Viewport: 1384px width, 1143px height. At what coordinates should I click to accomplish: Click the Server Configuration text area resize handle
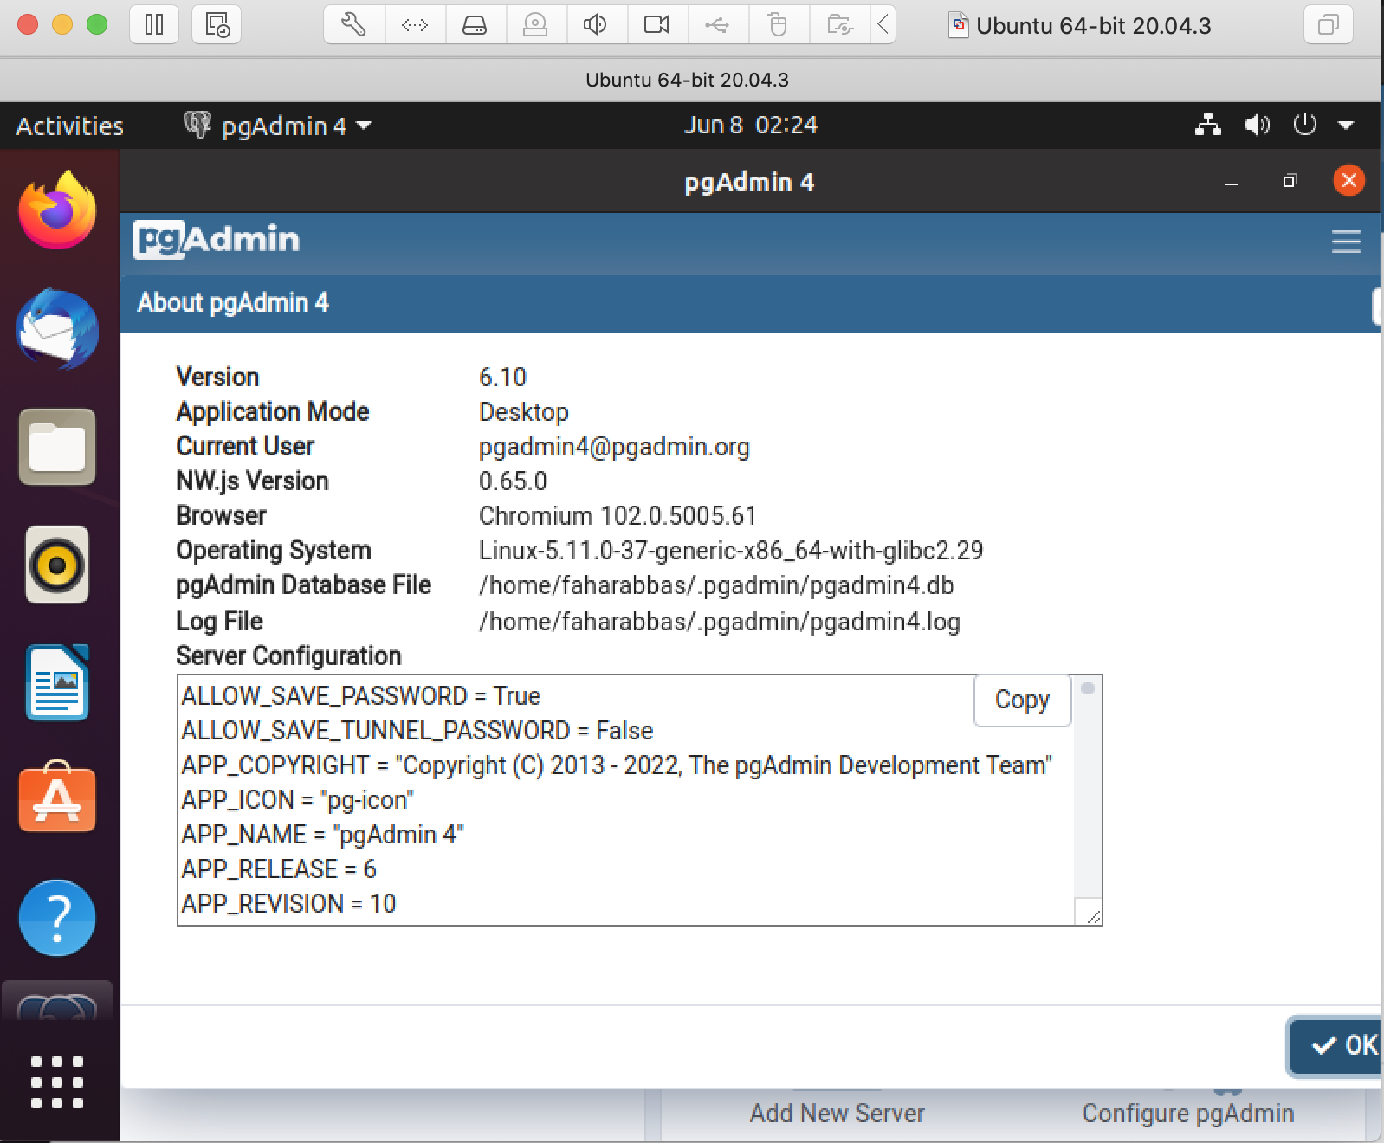click(x=1093, y=916)
